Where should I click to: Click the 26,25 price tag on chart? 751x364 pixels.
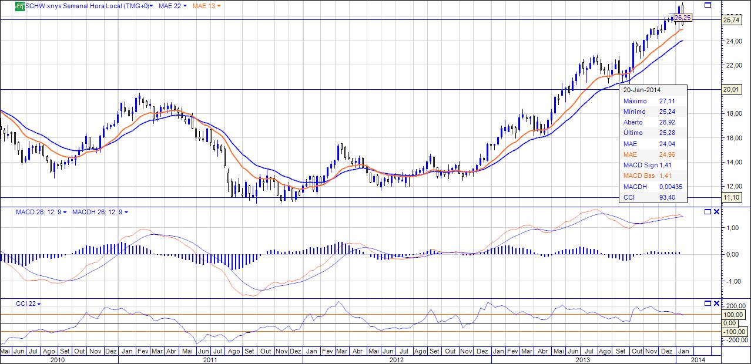682,18
